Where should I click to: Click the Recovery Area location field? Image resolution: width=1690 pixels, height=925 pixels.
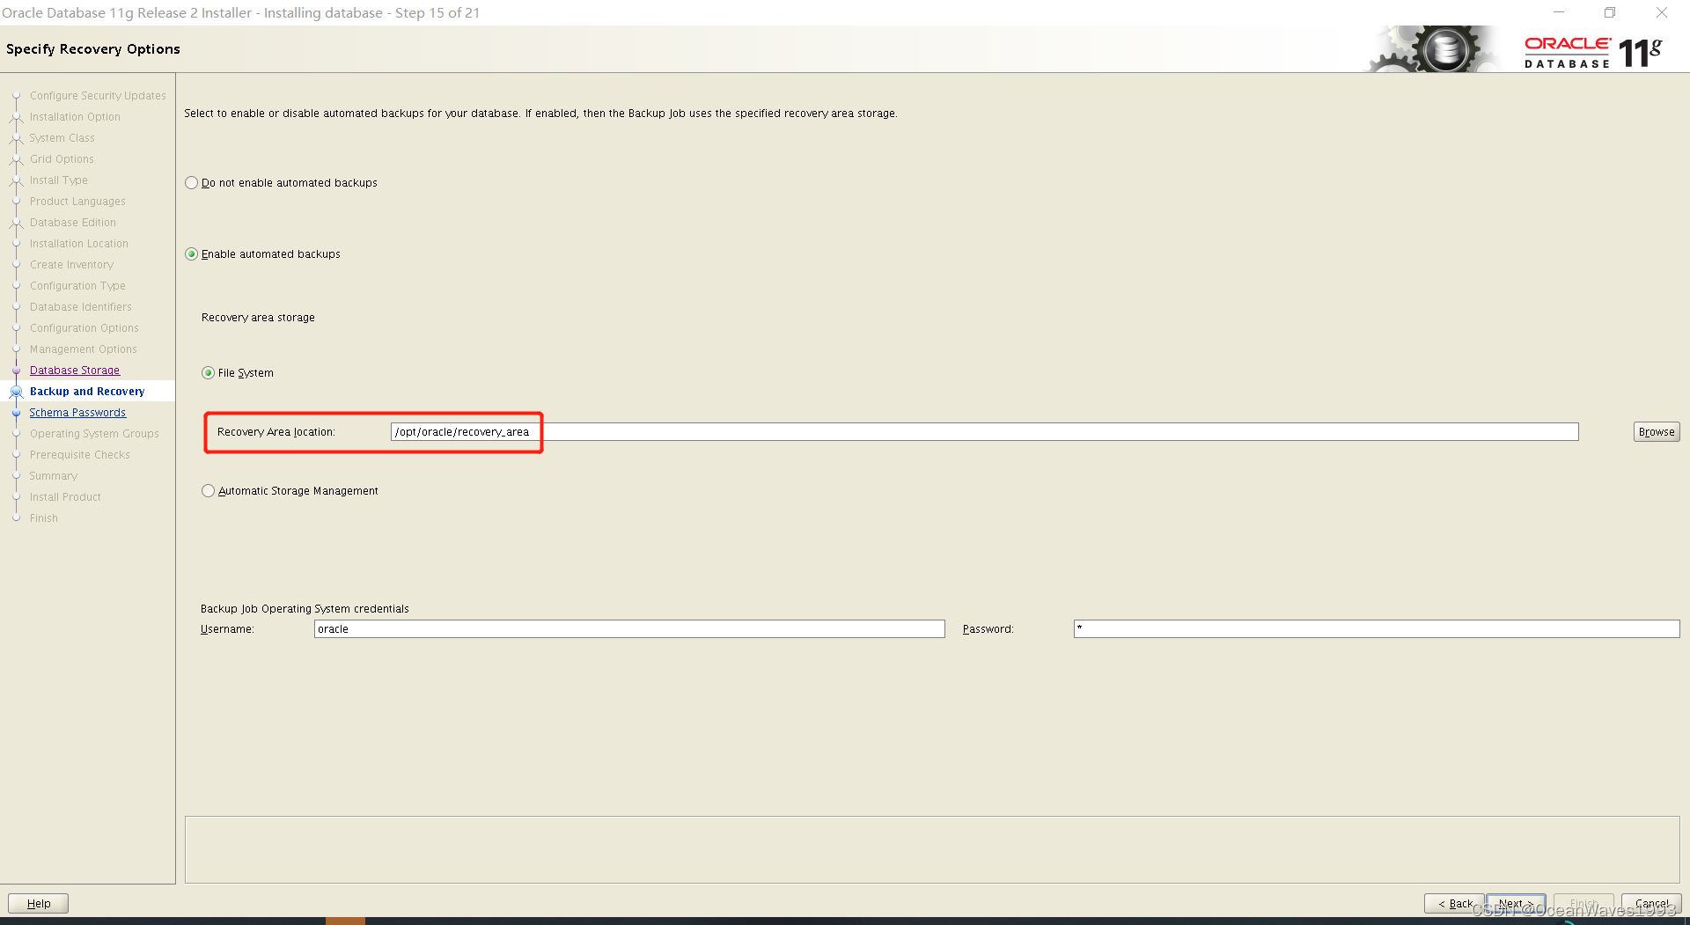(984, 432)
